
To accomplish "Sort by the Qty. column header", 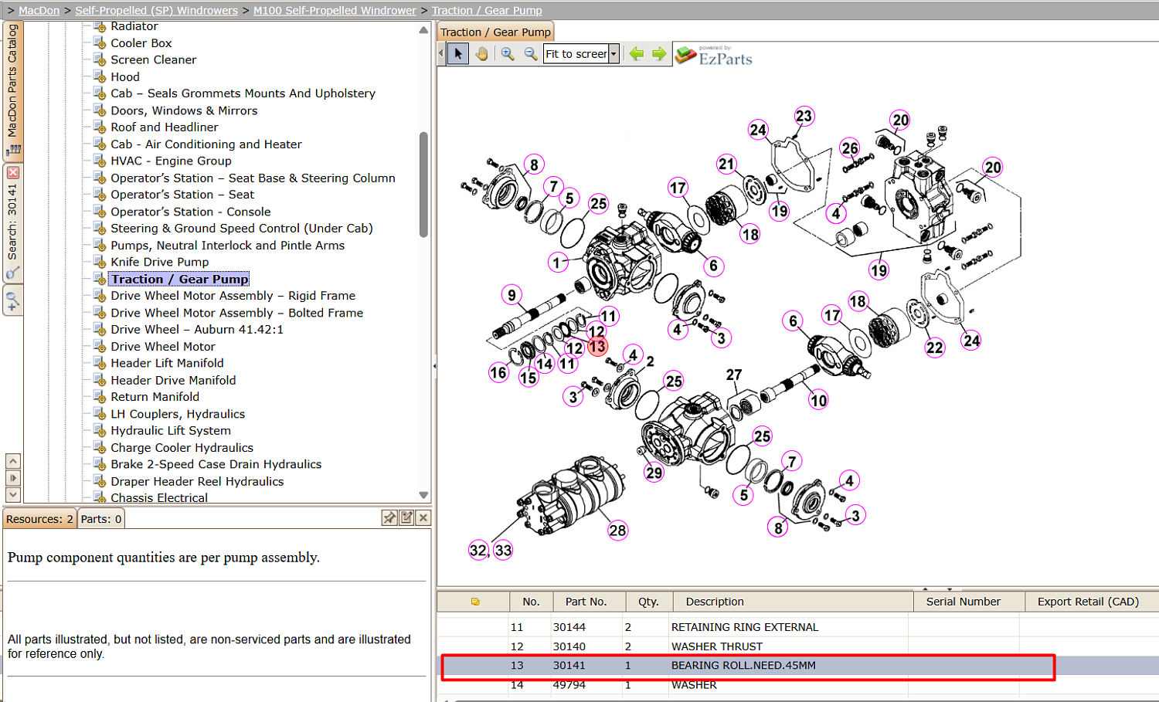I will coord(648,602).
